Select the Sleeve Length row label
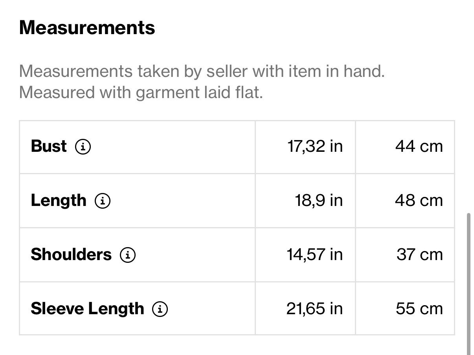The height and width of the screenshot is (355, 474). pyautogui.click(x=87, y=309)
